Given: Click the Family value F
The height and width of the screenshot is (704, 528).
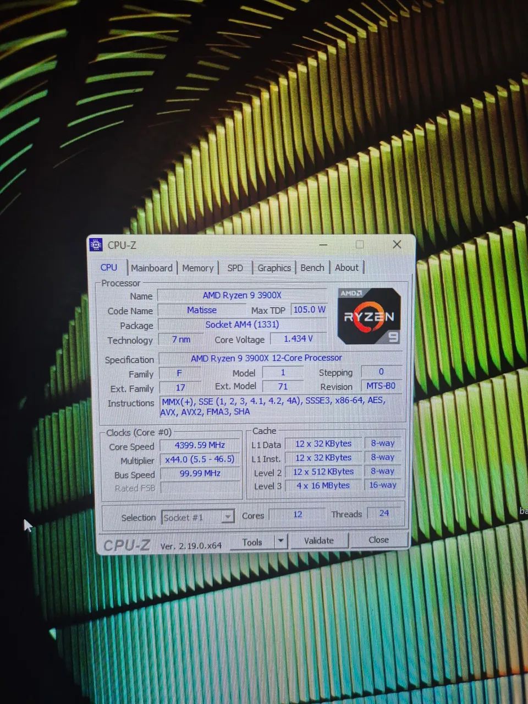Looking at the screenshot, I should 179,373.
